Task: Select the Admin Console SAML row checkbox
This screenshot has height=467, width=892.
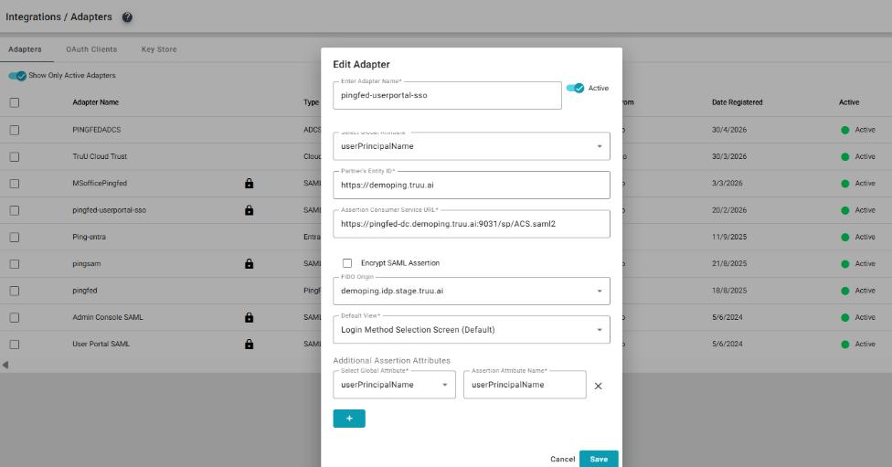Action: (x=15, y=317)
